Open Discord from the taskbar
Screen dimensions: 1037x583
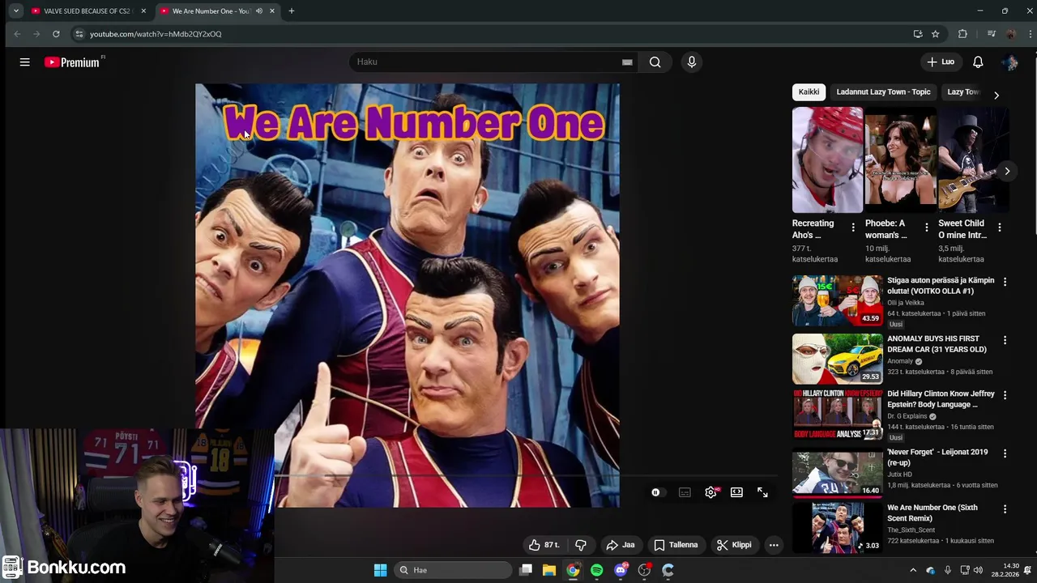pyautogui.click(x=621, y=570)
